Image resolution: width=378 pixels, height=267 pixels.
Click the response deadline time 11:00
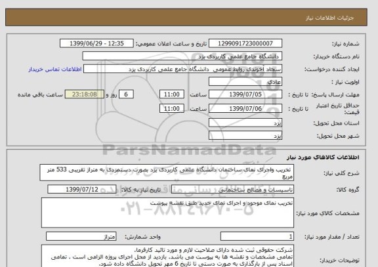[x=172, y=94]
